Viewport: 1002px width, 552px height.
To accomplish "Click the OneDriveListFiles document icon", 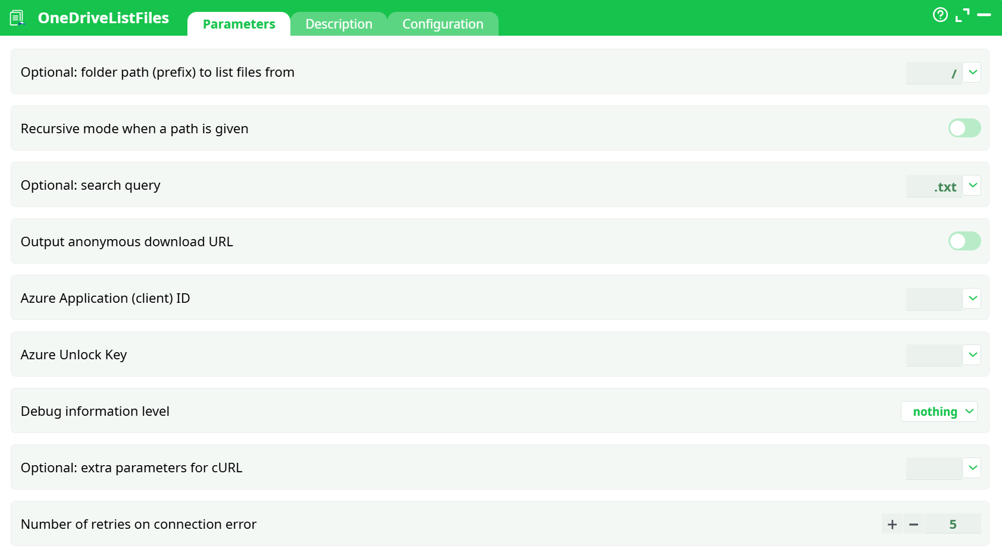I will (x=16, y=17).
